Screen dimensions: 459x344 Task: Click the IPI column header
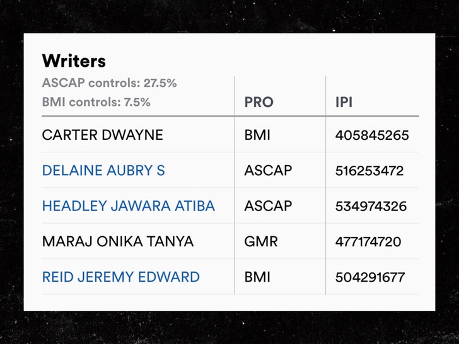(x=344, y=102)
